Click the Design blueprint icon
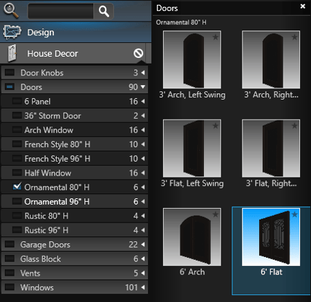This screenshot has width=311, height=302. (x=12, y=32)
